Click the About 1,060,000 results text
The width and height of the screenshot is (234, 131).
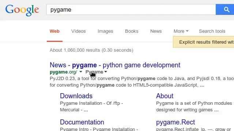coord(91,50)
